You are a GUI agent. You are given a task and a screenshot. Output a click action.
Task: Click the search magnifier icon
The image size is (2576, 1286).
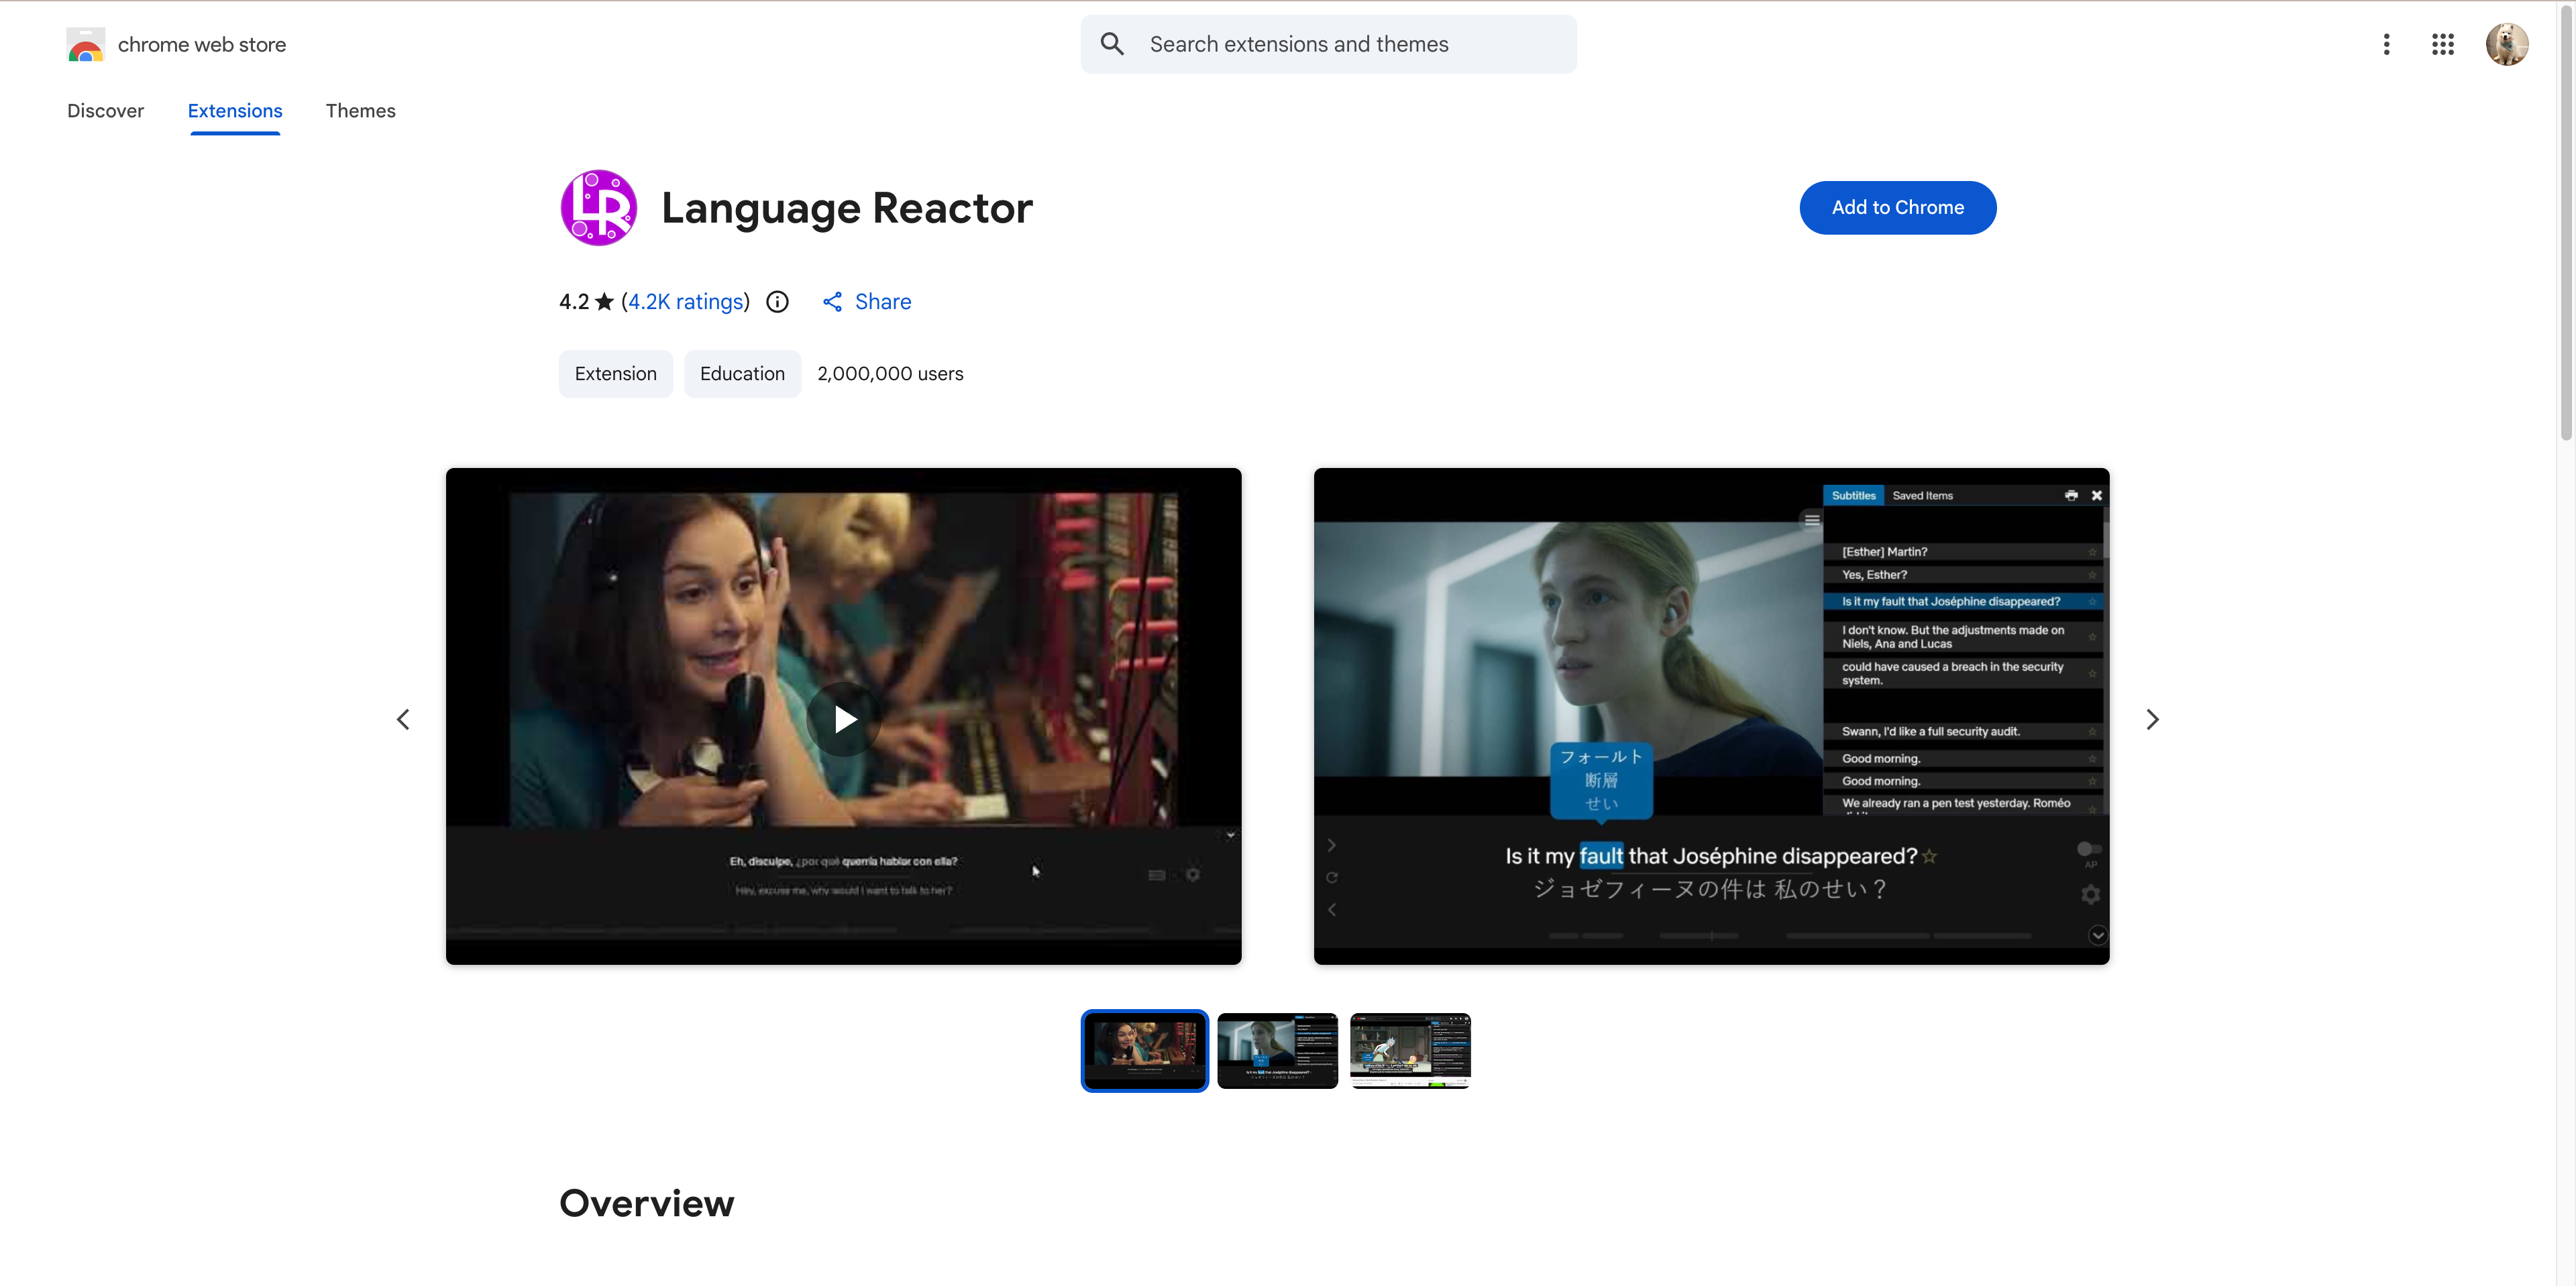click(1111, 44)
